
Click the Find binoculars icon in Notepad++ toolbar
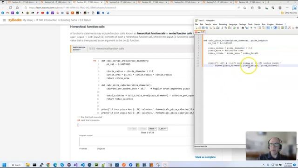243,28
